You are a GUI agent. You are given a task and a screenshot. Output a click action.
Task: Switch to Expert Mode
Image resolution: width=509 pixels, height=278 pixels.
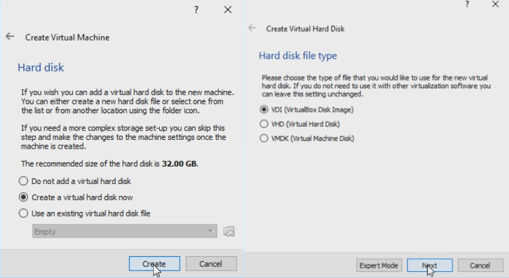pos(379,266)
